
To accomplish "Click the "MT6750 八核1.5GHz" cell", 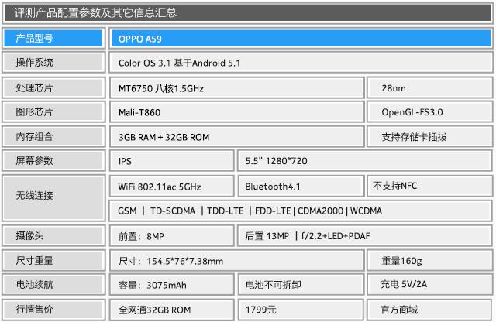I will [236, 87].
